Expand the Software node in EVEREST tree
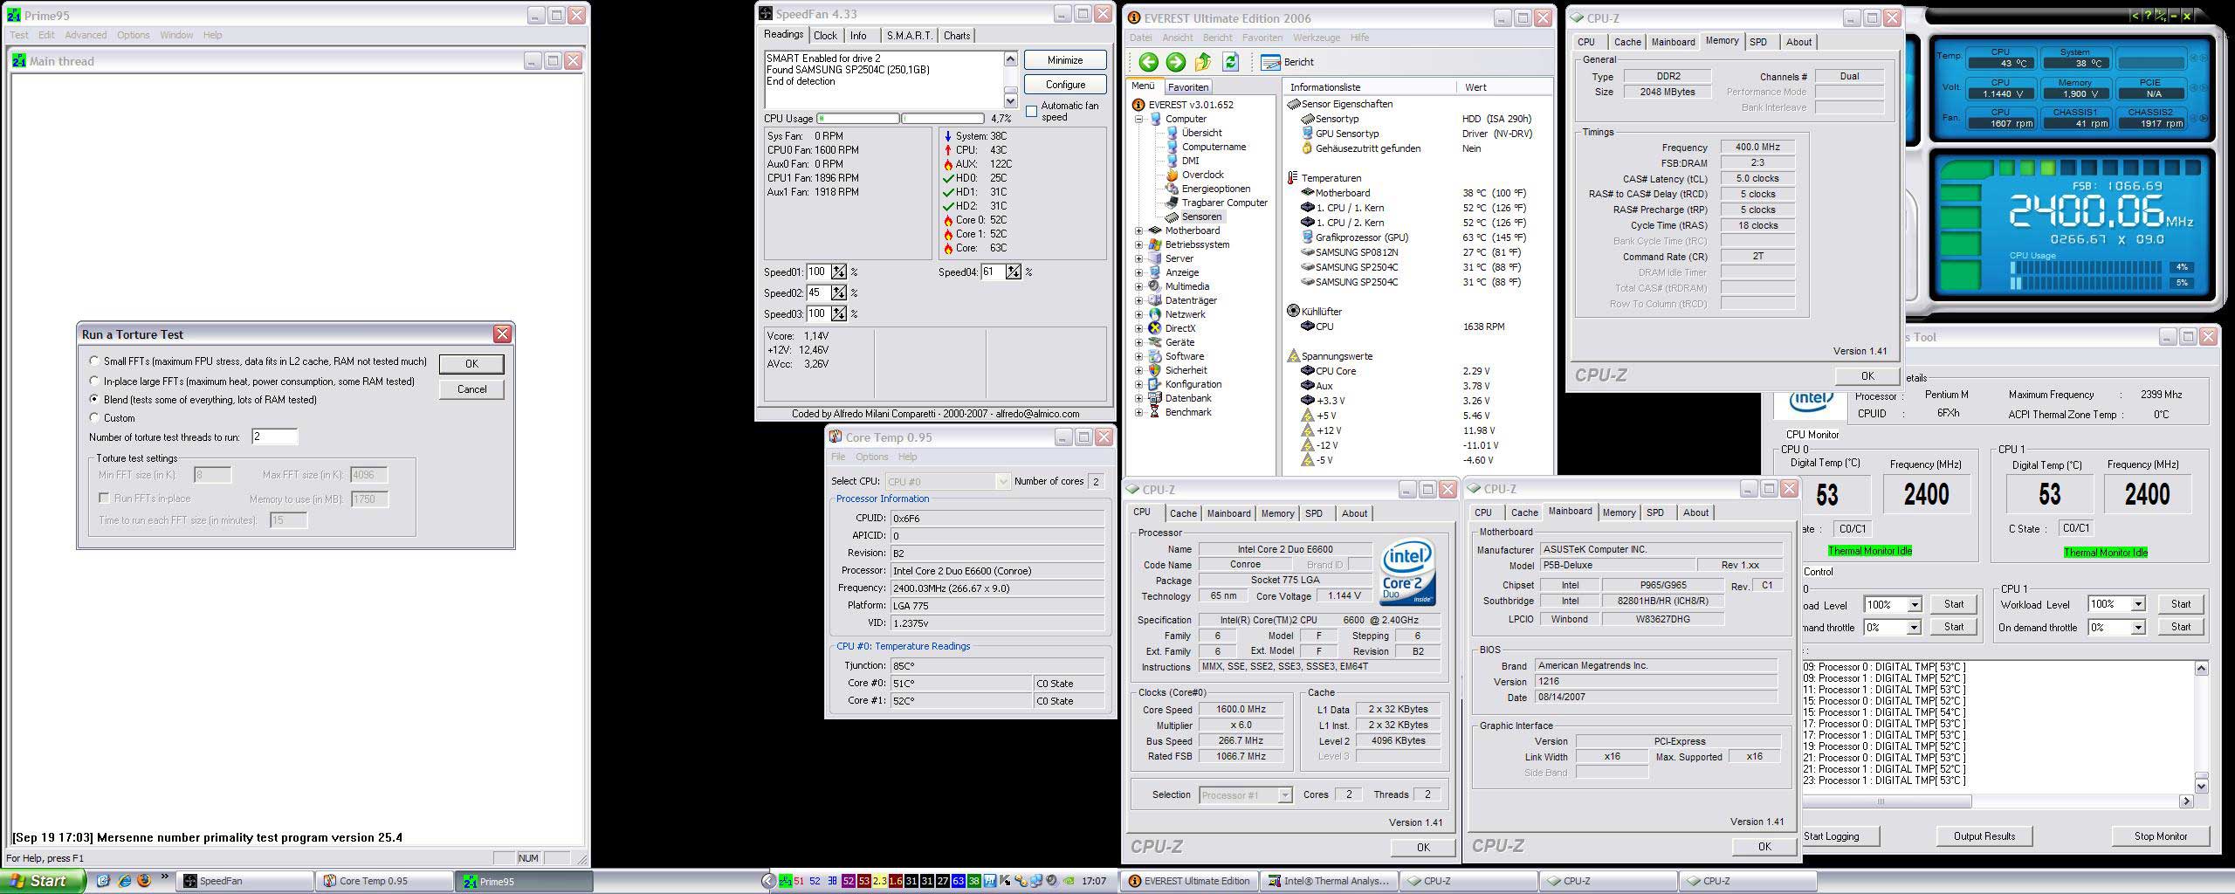 (x=1138, y=356)
